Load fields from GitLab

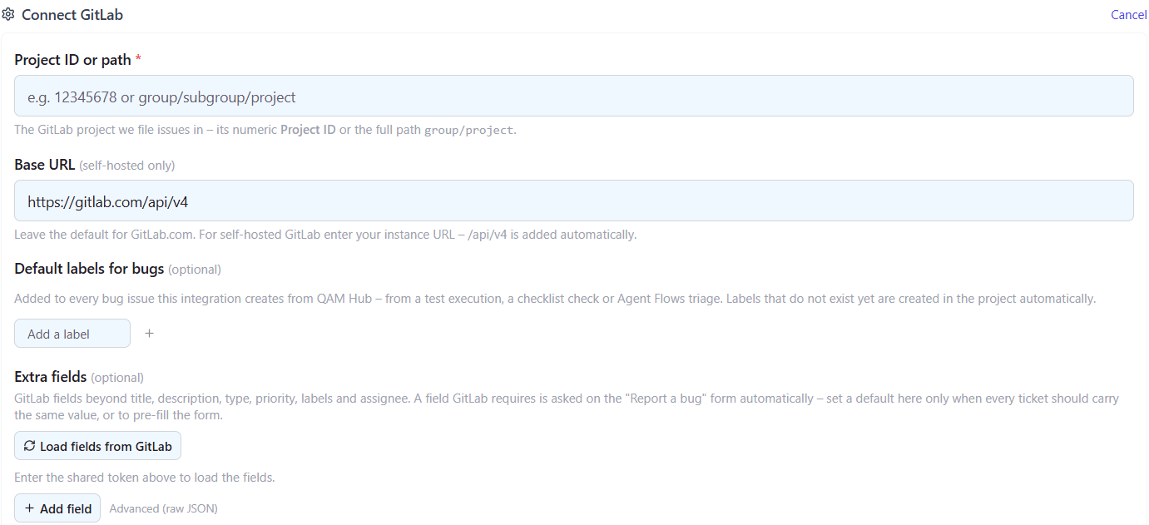click(97, 446)
